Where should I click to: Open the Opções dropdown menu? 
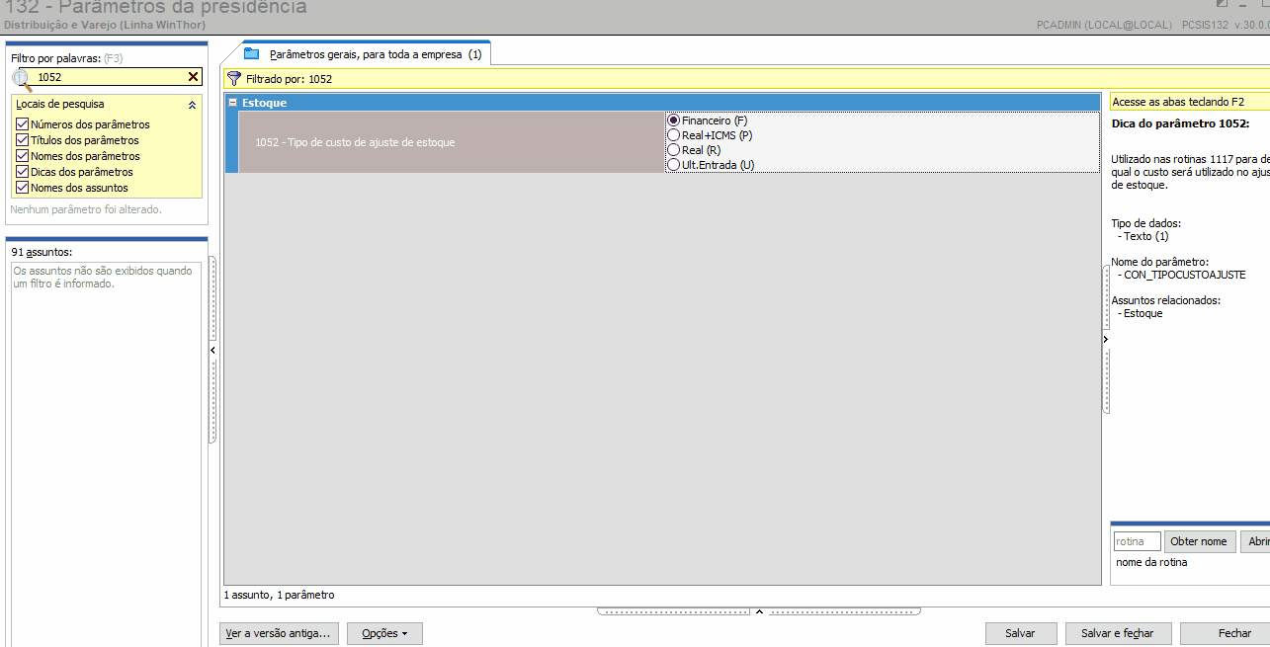coord(384,633)
